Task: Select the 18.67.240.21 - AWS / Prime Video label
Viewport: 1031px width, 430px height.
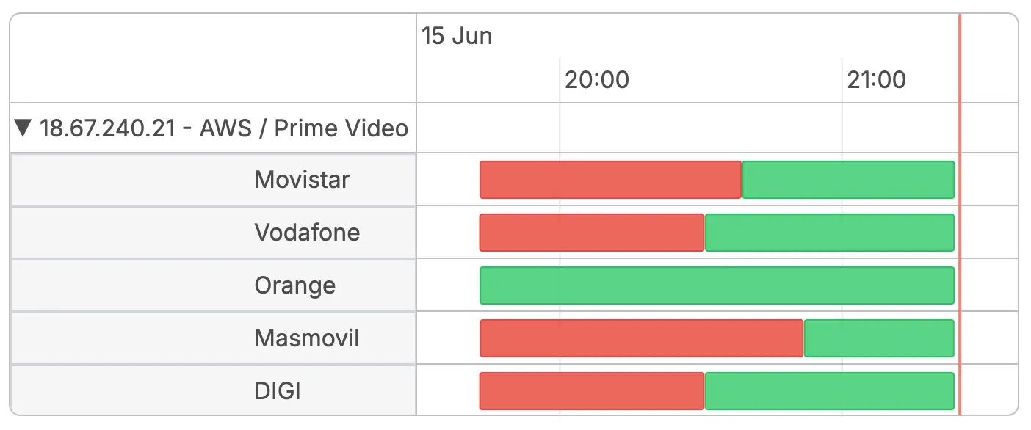Action: tap(223, 128)
